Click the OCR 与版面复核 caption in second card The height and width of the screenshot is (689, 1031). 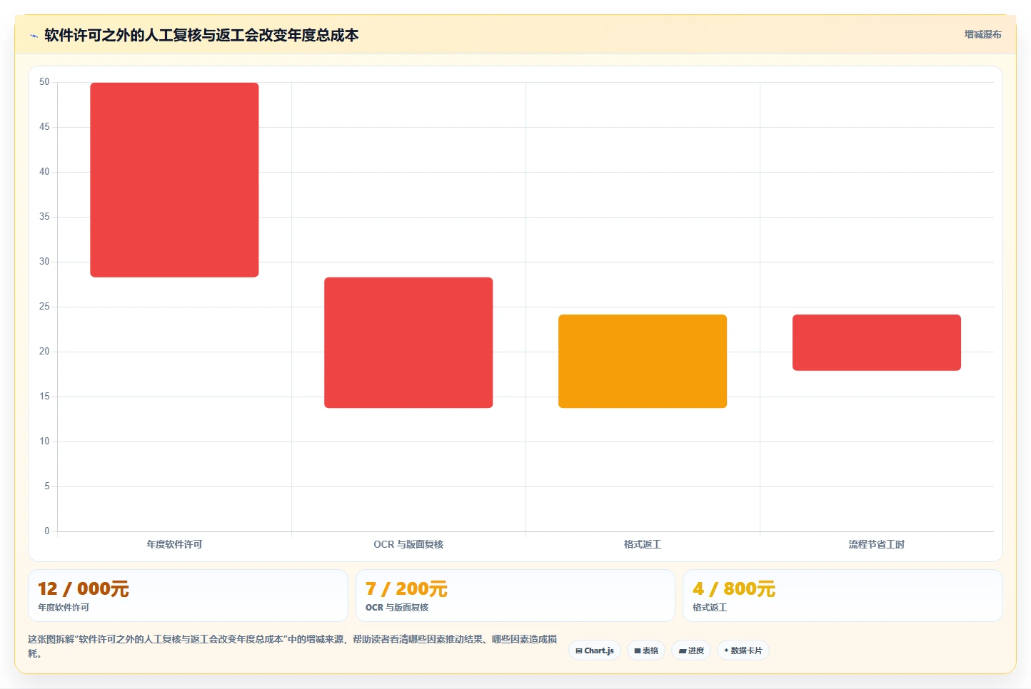pyautogui.click(x=397, y=608)
